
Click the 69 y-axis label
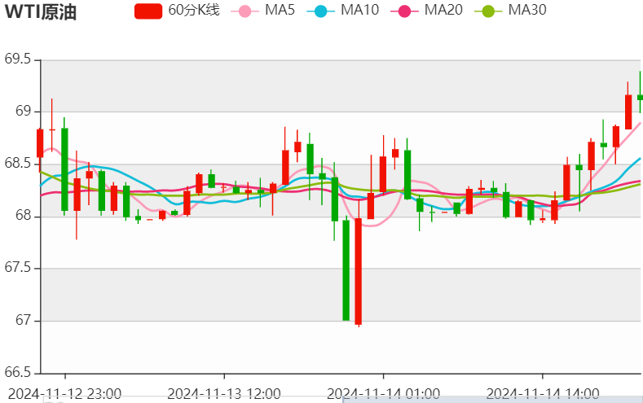click(x=23, y=112)
